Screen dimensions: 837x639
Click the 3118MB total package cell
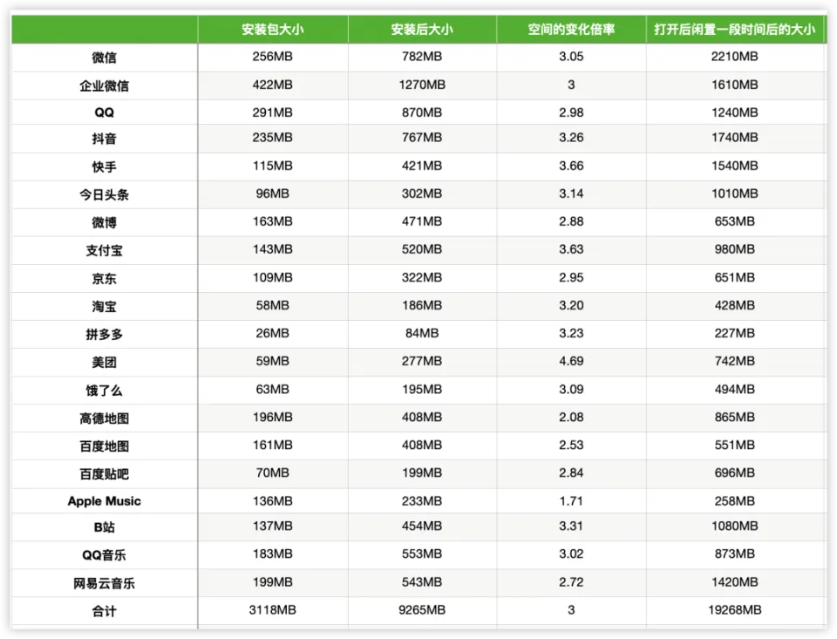click(273, 610)
